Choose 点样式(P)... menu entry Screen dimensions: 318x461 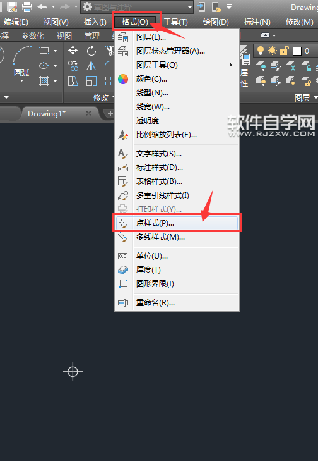[177, 223]
